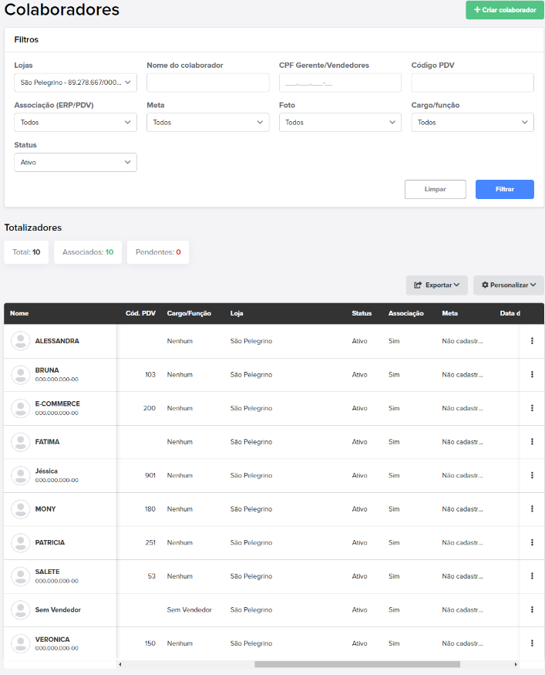The height and width of the screenshot is (675, 545).
Task: Click the avatar icon next to Sem Vendedor
Action: click(20, 609)
